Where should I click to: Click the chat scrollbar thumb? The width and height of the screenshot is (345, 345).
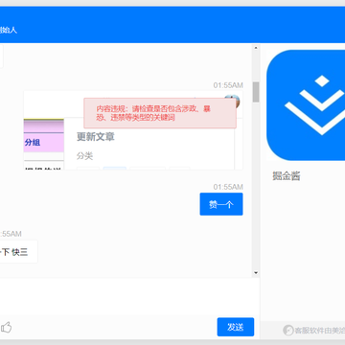[x=256, y=92]
